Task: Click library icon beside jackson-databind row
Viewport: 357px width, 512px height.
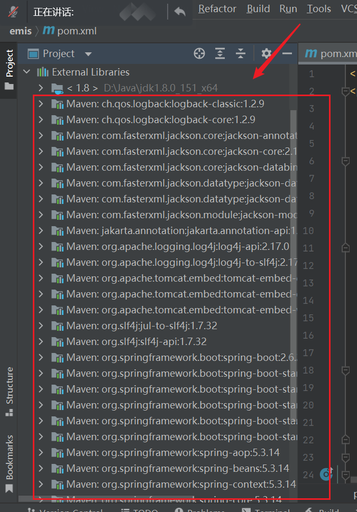Action: (x=57, y=167)
